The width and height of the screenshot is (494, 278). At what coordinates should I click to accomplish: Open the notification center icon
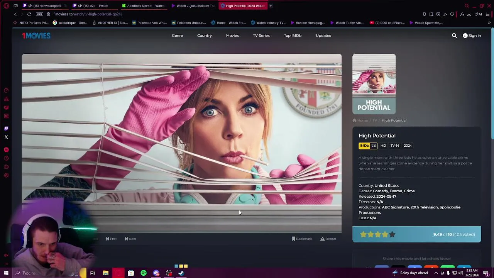tap(486, 273)
